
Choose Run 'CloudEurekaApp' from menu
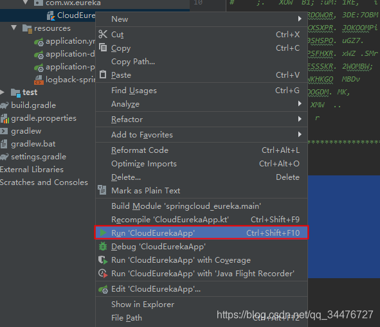point(202,233)
